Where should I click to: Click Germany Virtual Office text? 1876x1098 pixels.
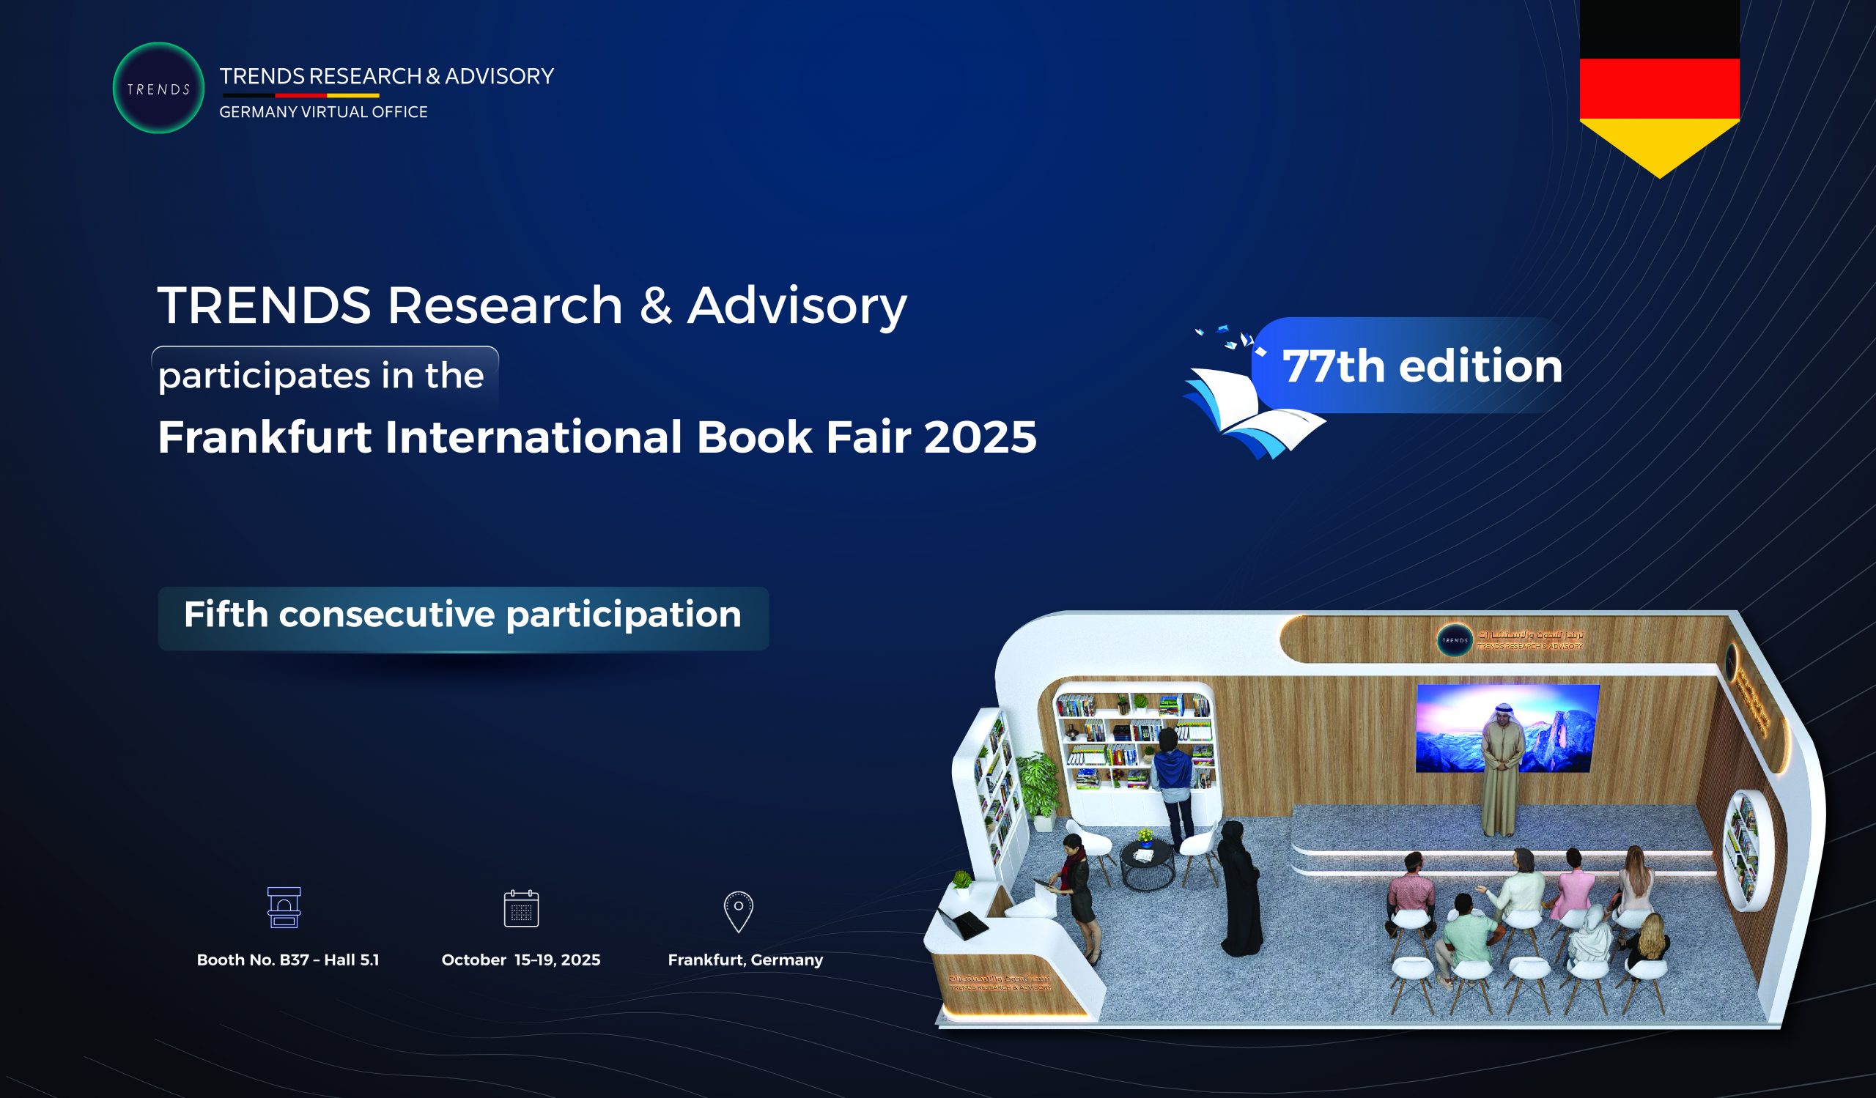323,112
